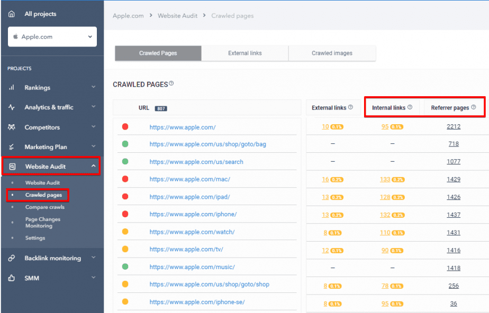Switch to the Crawled Pages tab
The height and width of the screenshot is (313, 489).
click(x=158, y=53)
